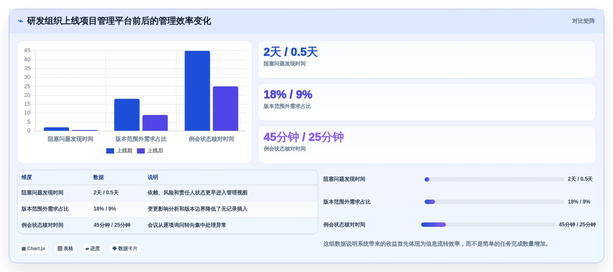Click progress value 18% / 9% on right
Screen dimensions: 613x272
point(579,202)
